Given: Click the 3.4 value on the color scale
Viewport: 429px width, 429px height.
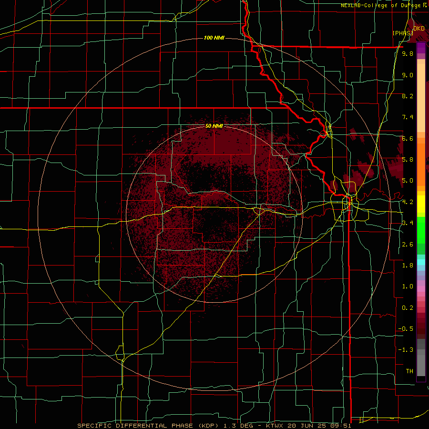Looking at the screenshot, I should coord(408,223).
